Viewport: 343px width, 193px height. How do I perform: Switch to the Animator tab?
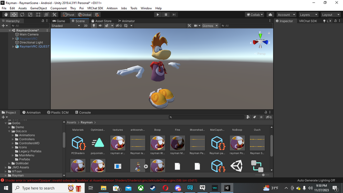coord(126,21)
